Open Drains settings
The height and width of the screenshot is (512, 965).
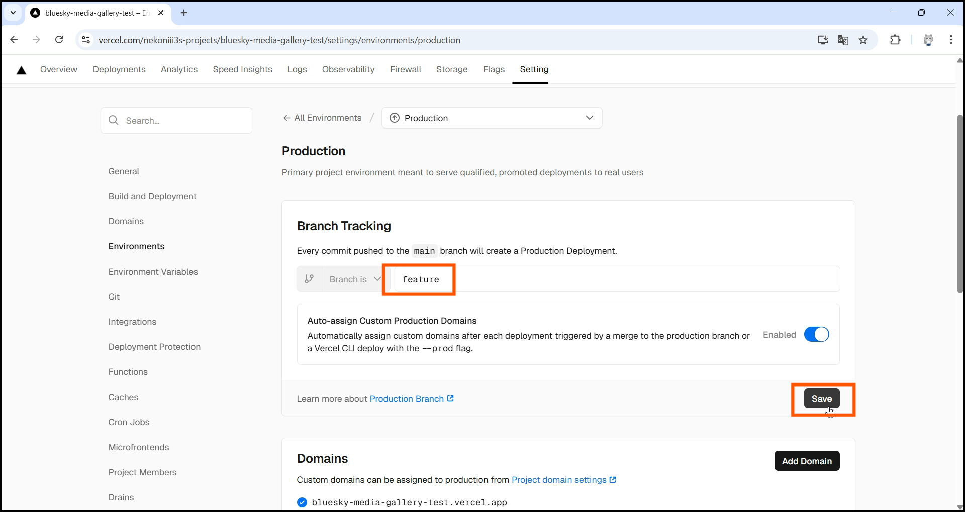(121, 497)
